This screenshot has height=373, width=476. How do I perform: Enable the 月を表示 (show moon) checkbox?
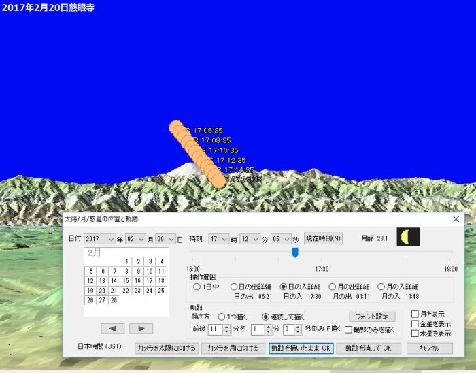[415, 314]
